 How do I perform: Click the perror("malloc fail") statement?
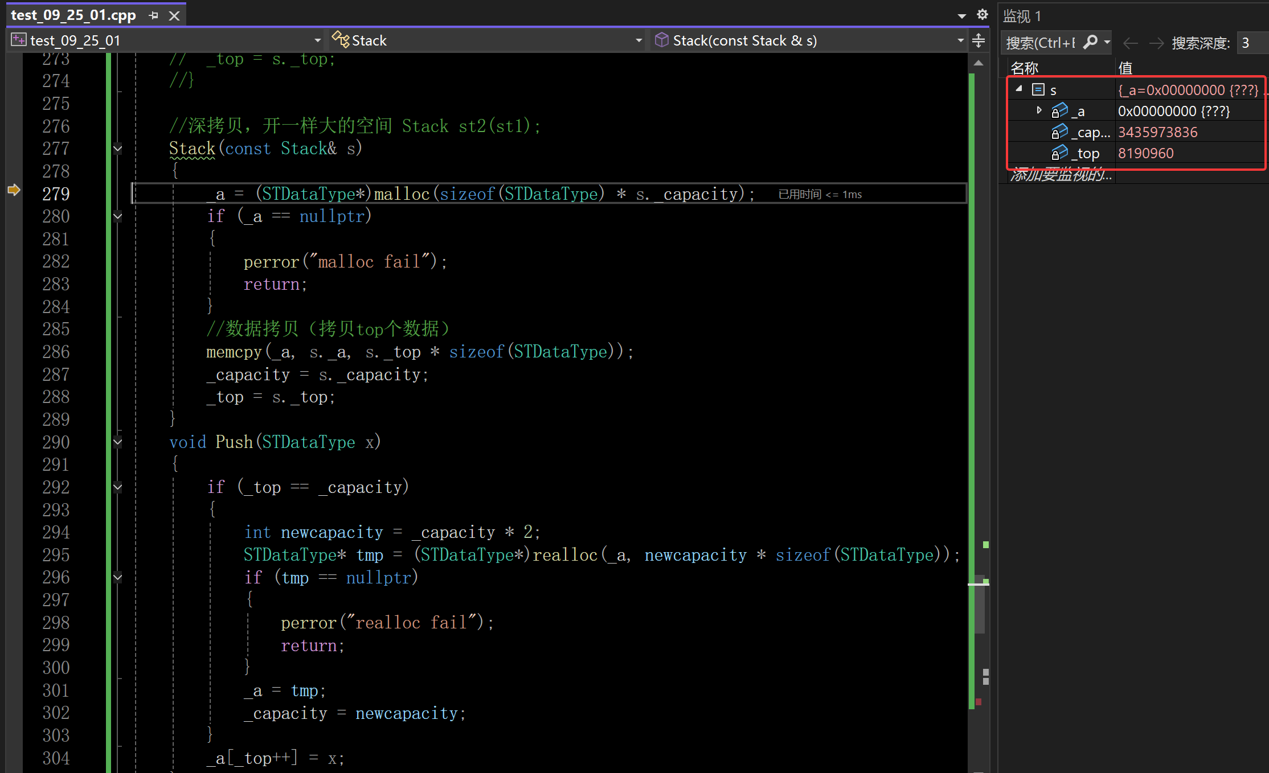point(345,262)
